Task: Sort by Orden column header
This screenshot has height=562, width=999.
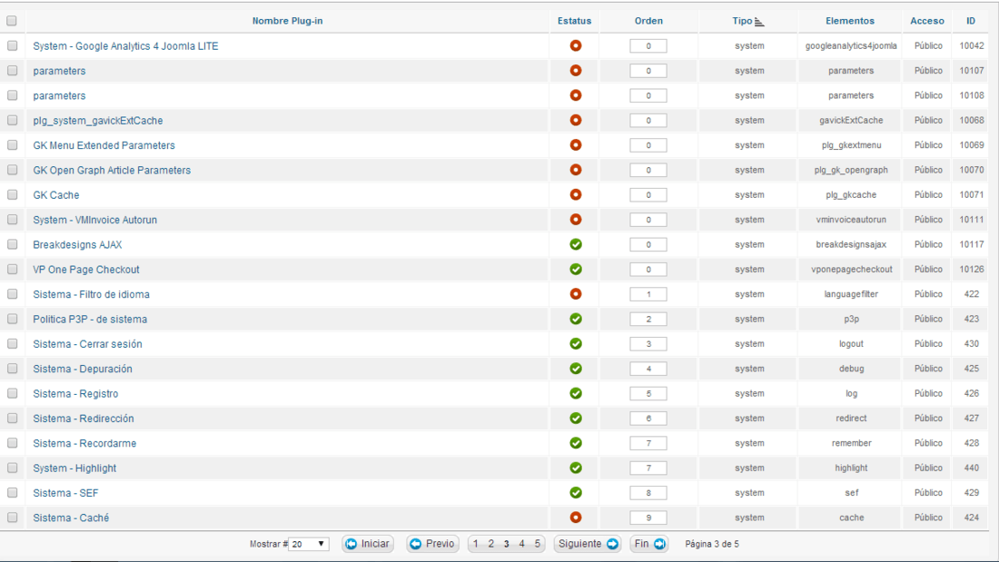Action: coord(648,21)
